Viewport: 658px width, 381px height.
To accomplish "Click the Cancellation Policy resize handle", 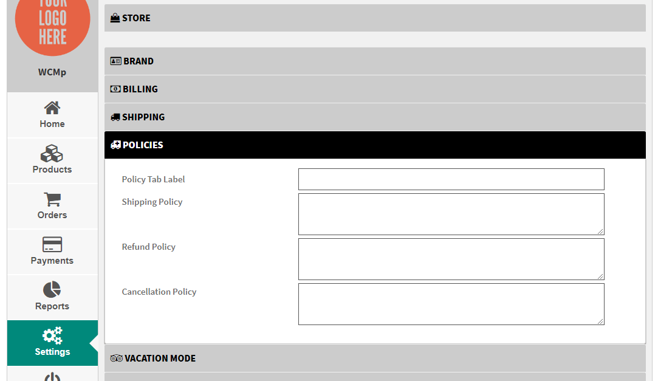I will tap(600, 321).
